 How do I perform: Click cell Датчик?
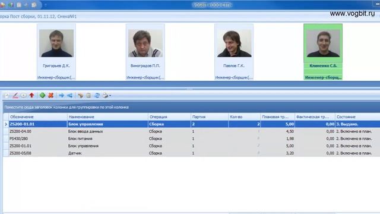[x=107, y=153]
